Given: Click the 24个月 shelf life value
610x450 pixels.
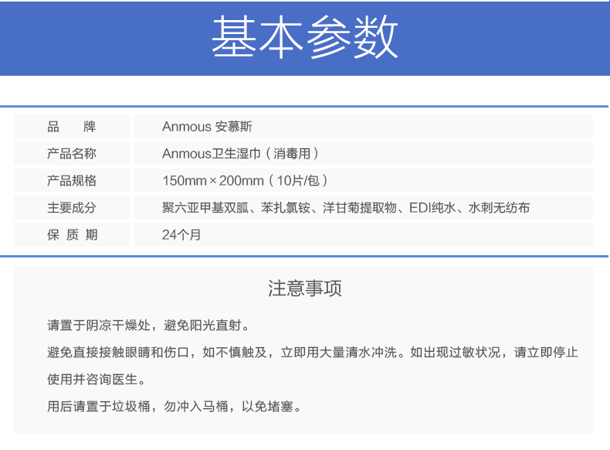Looking at the screenshot, I should click(181, 235).
